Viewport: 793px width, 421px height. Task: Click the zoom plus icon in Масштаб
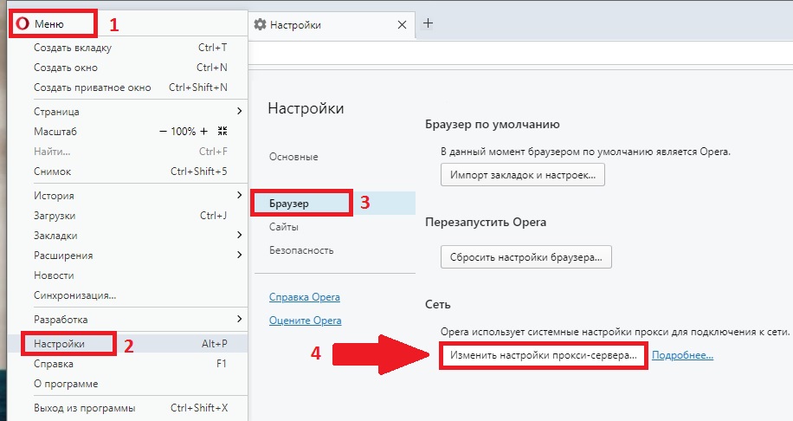[204, 132]
